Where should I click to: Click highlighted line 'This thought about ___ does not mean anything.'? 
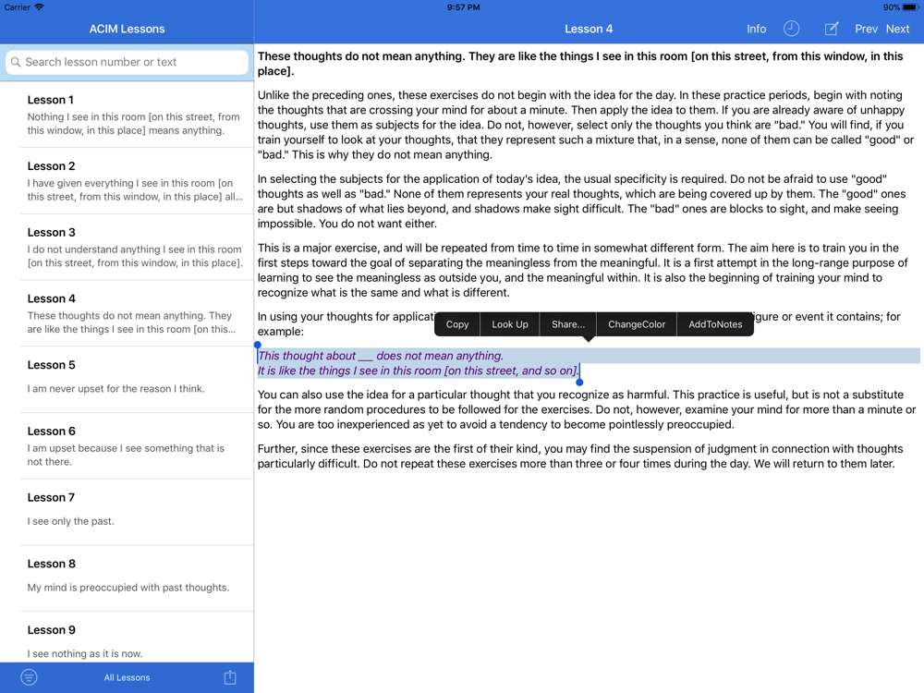click(x=381, y=356)
